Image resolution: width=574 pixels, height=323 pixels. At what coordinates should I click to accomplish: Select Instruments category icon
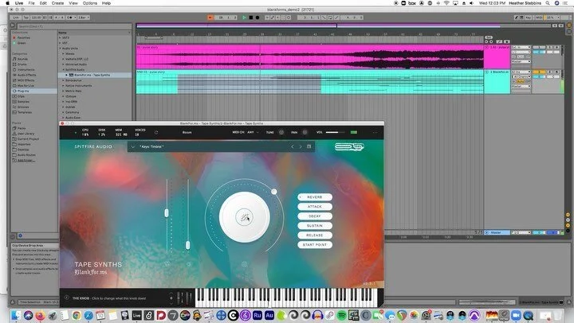coord(14,69)
